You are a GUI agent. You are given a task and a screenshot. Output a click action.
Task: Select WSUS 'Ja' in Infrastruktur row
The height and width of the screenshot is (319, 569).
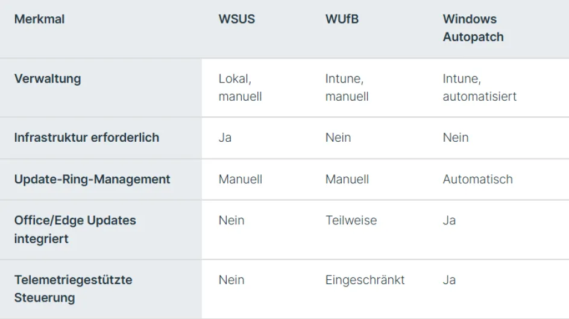[x=225, y=137]
